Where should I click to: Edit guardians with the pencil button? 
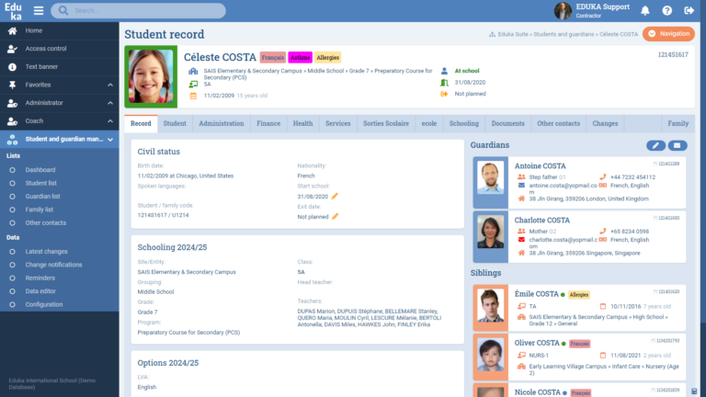(655, 145)
